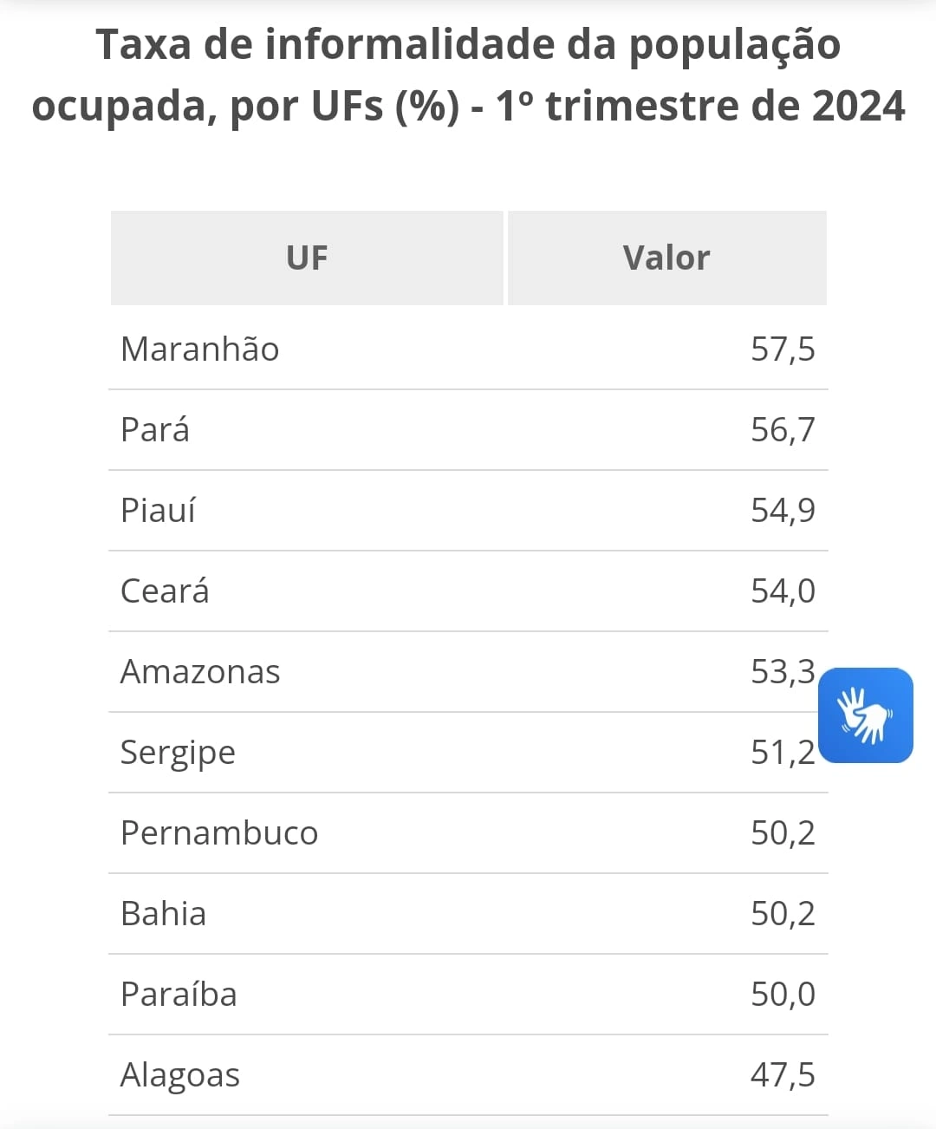Select the Pará row name

[155, 430]
